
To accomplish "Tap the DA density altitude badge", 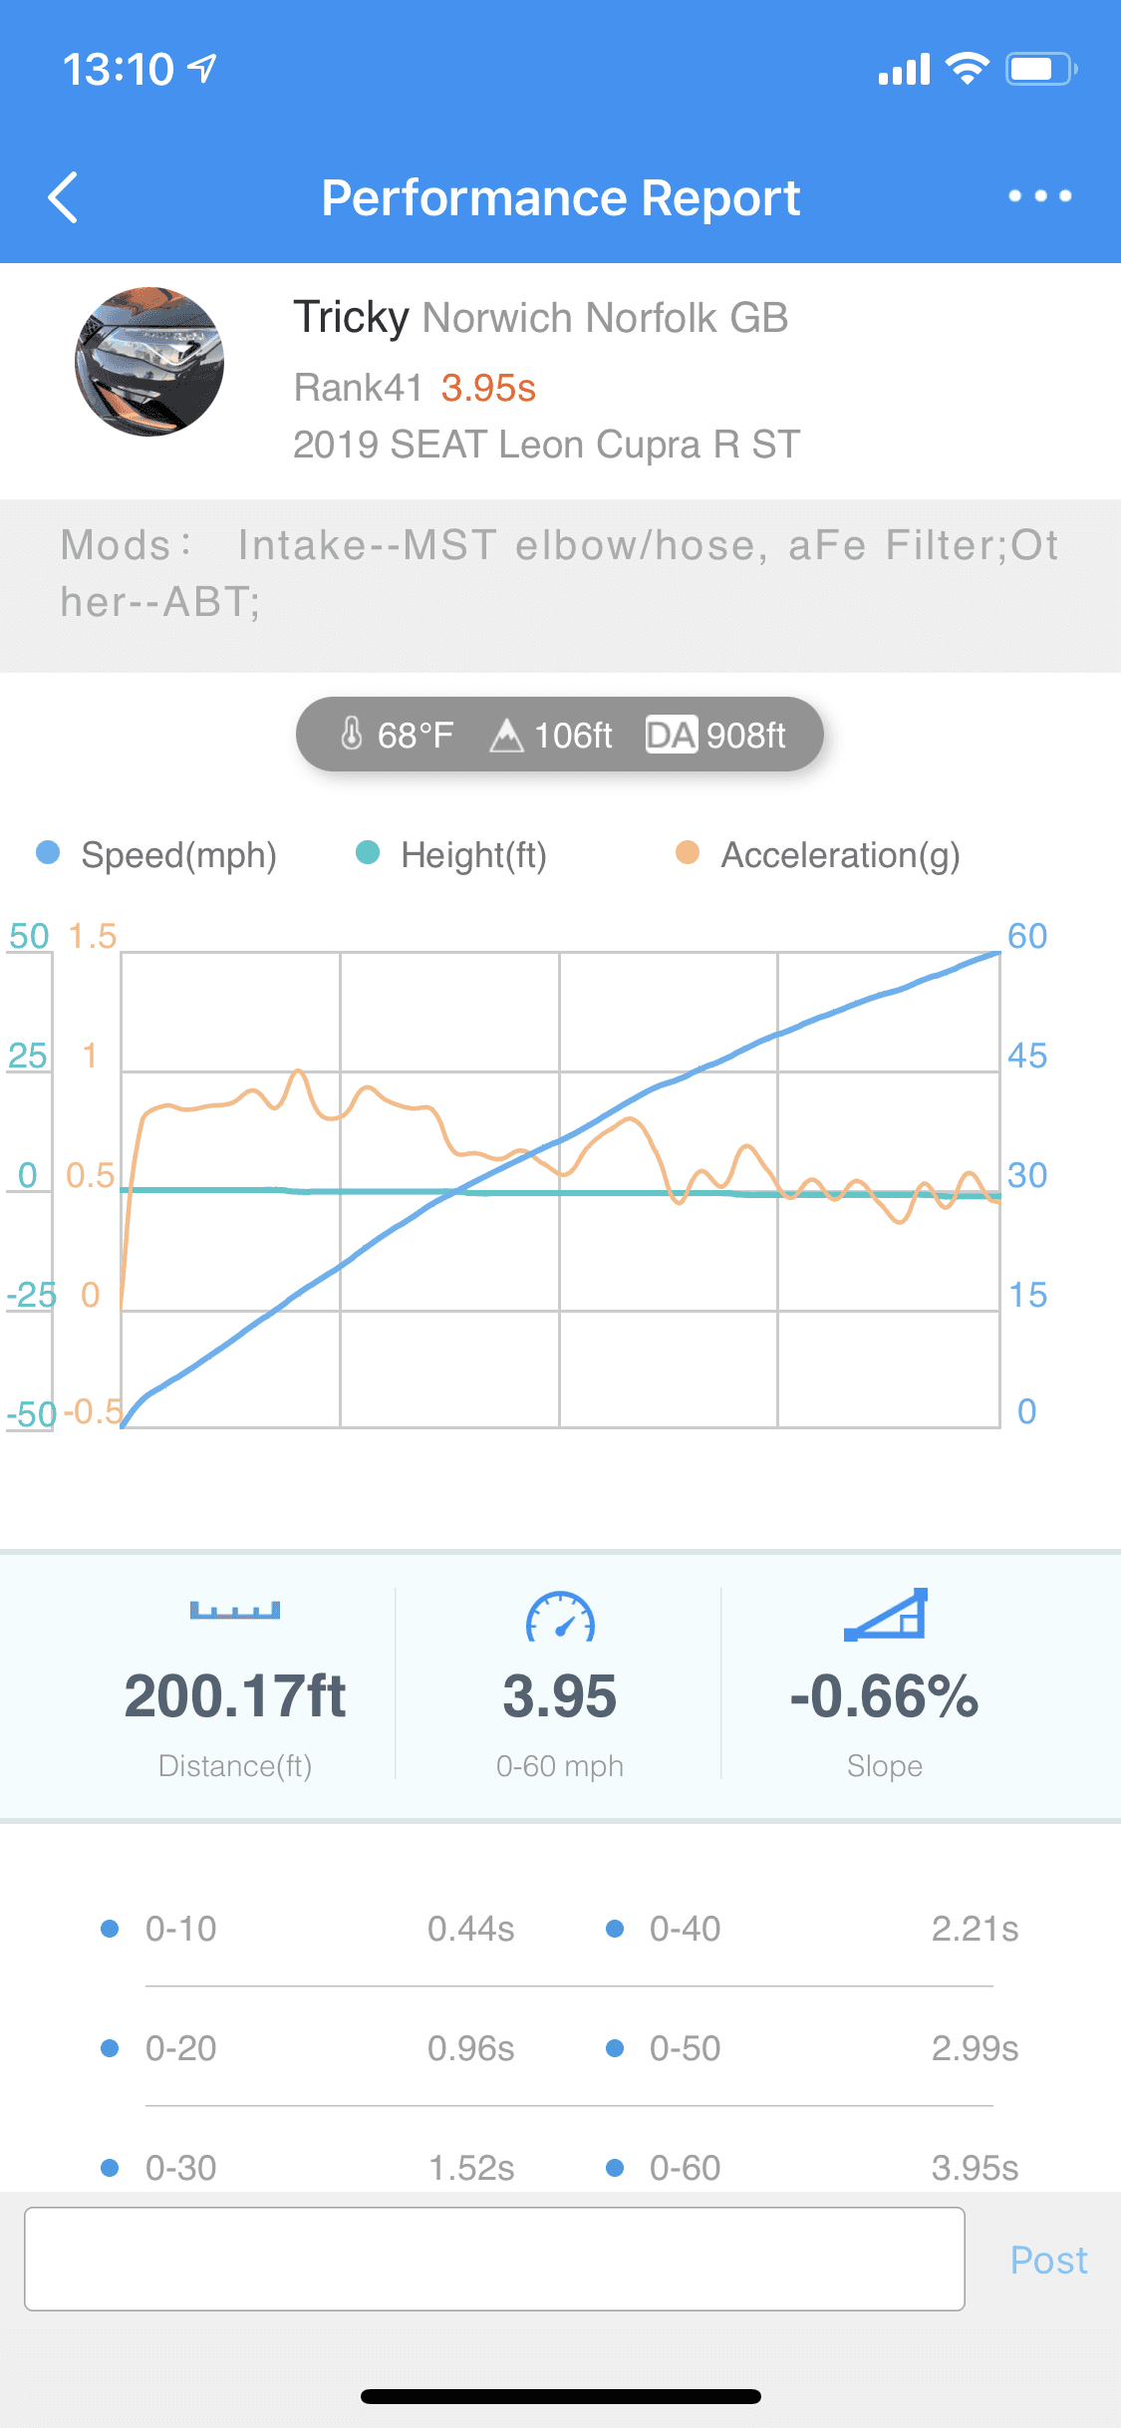I will (671, 735).
